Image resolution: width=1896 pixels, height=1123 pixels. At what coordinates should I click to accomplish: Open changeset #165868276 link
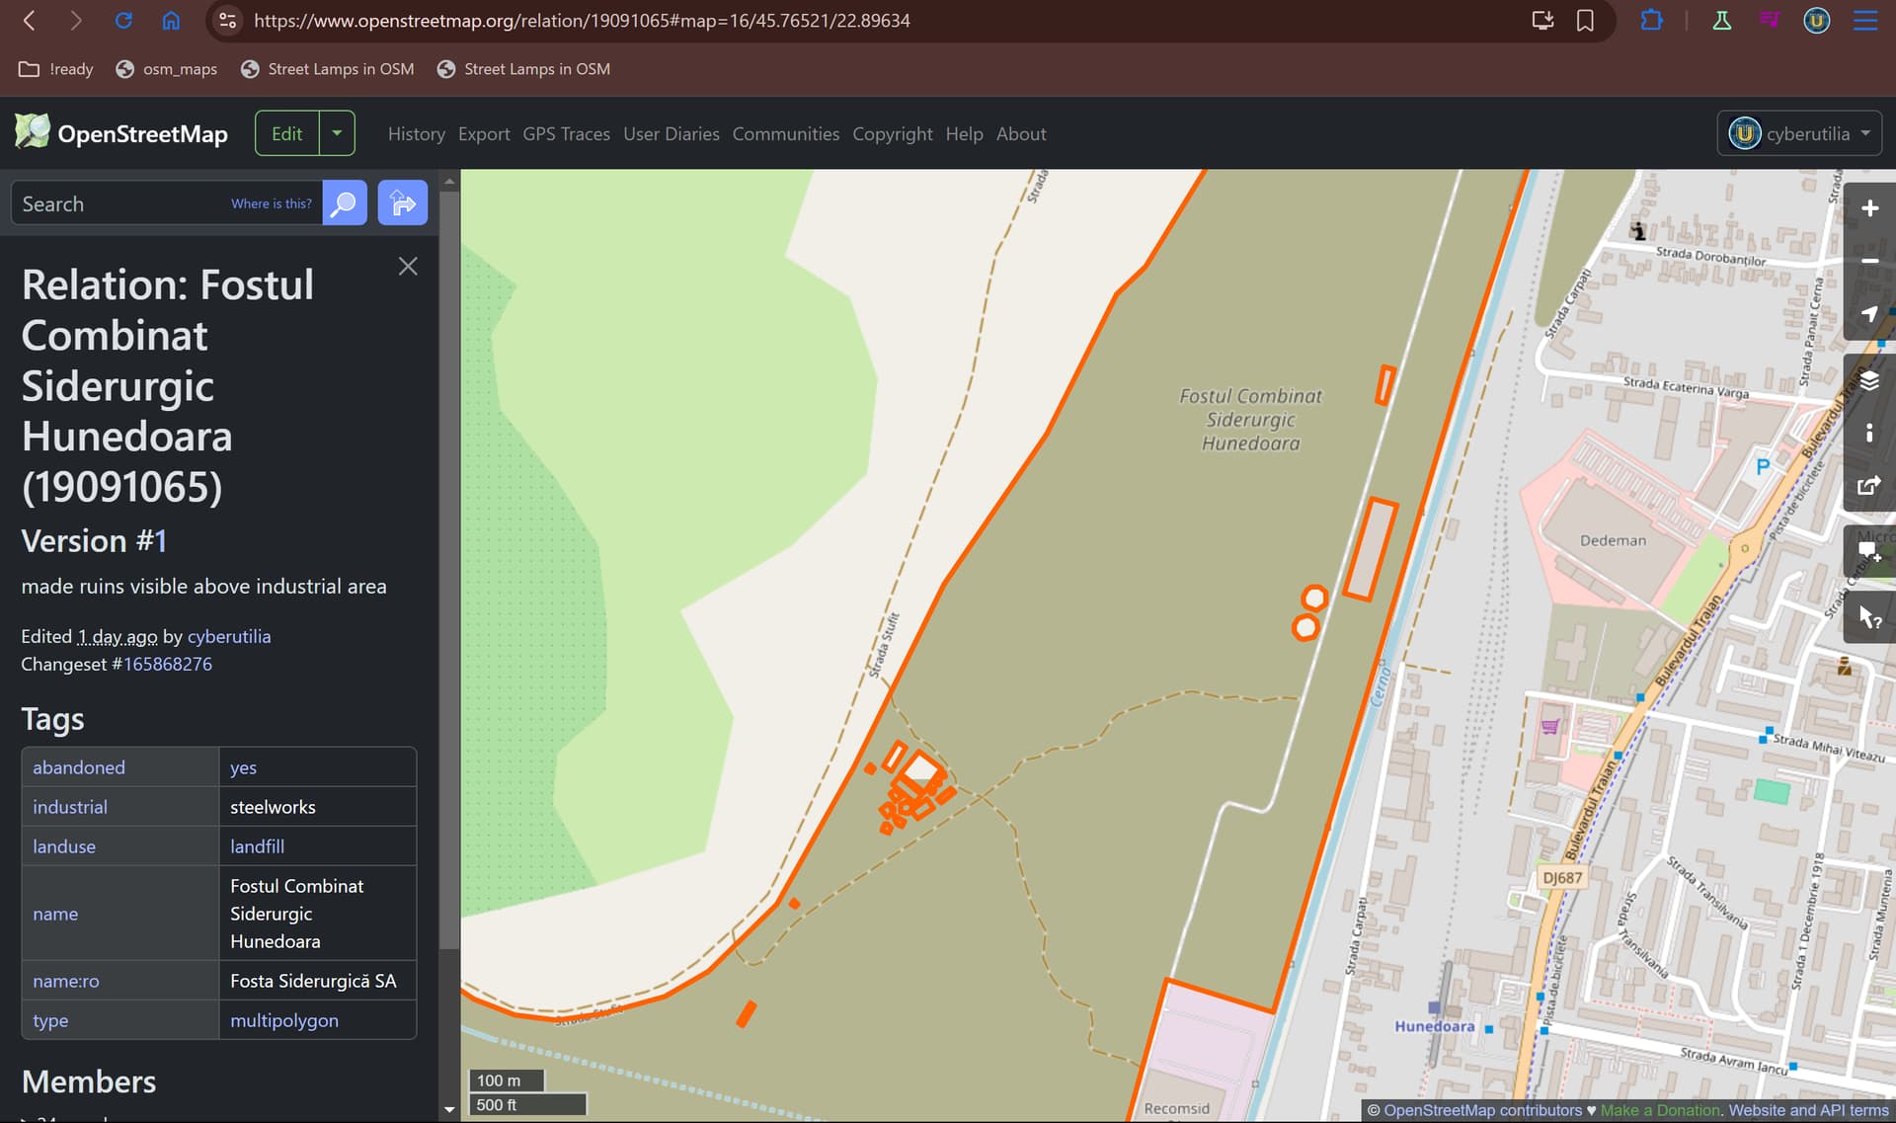click(x=167, y=664)
